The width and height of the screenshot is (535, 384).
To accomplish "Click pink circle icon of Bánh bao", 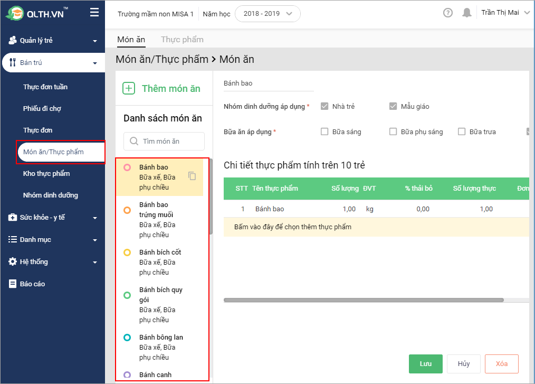I will (127, 167).
